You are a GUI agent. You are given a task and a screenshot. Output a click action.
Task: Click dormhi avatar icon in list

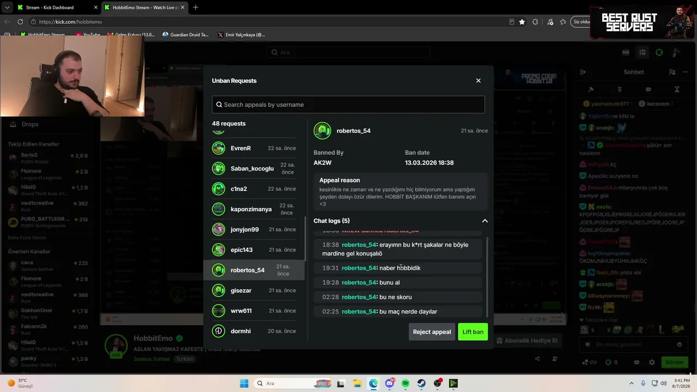point(218,331)
